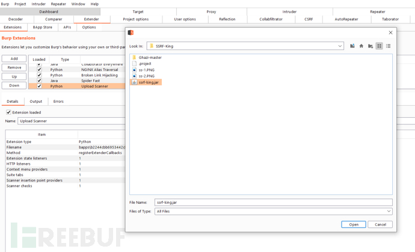Screen dimensions: 415x252
Task: Switch to the CSRF tab
Action: 309,19
